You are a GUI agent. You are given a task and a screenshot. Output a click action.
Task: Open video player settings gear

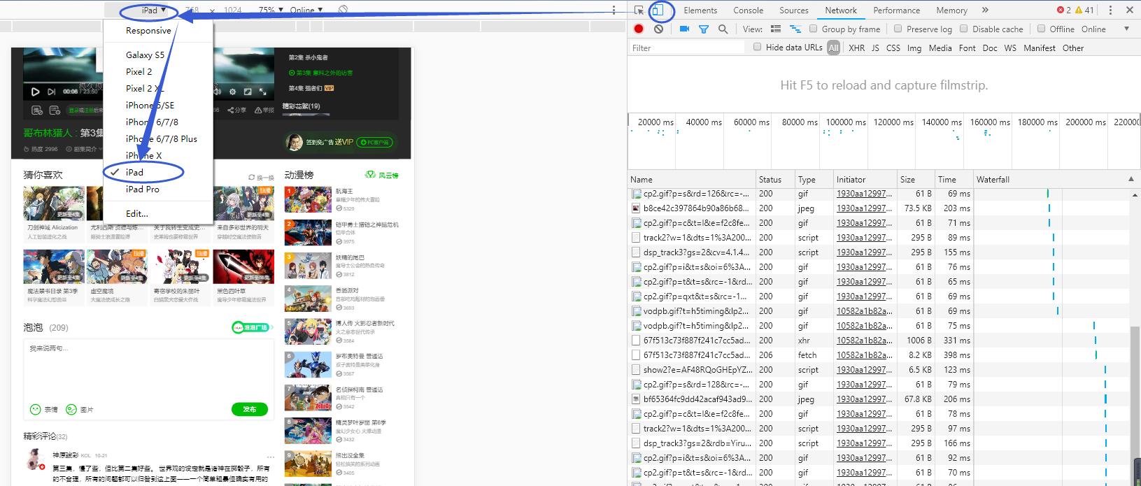coord(232,92)
